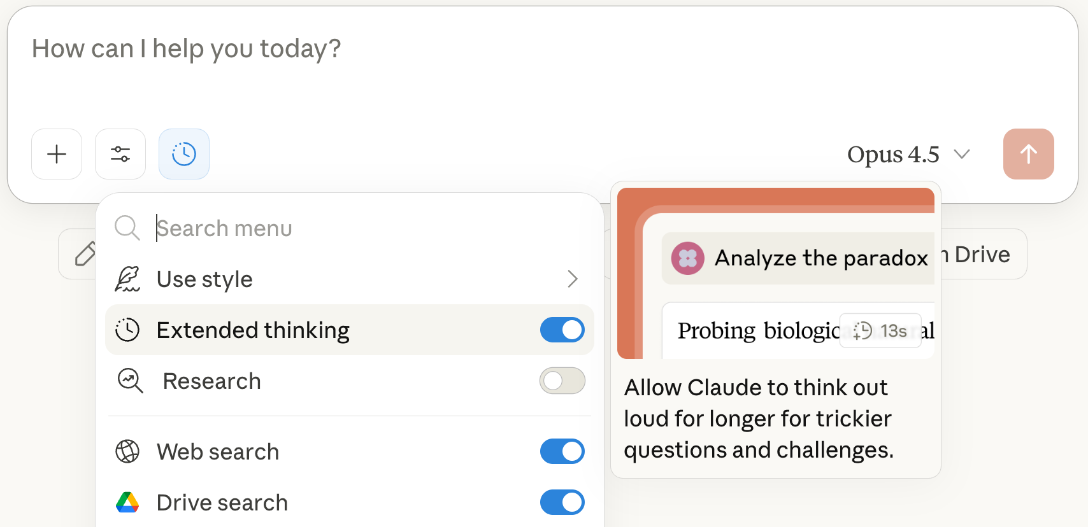Viewport: 1088px width, 527px height.
Task: Click the plus attachment icon
Action: click(57, 154)
